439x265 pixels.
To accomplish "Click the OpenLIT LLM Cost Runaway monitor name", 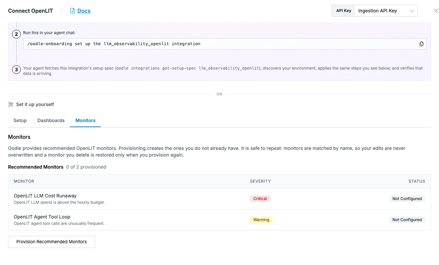I will coord(45,196).
